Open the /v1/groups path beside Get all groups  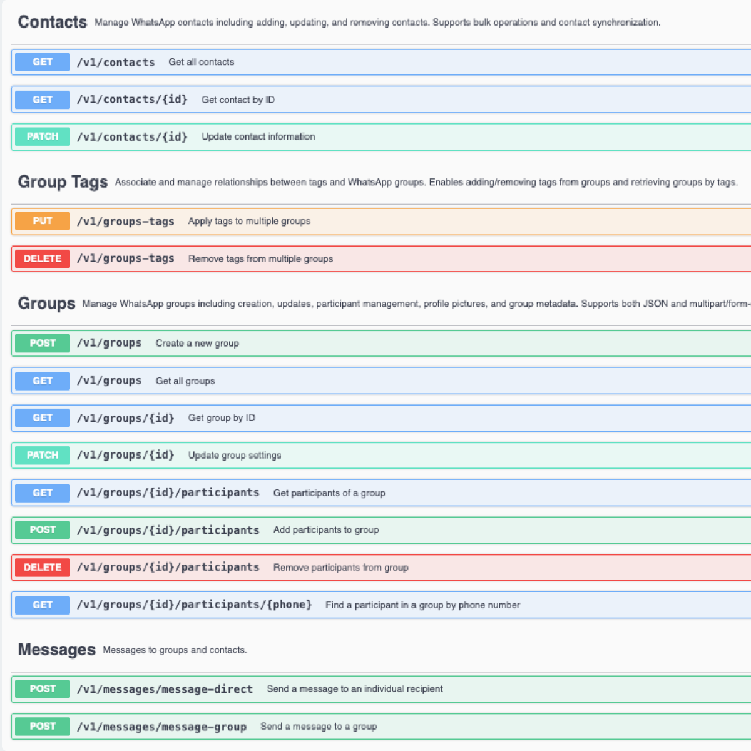pyautogui.click(x=110, y=381)
